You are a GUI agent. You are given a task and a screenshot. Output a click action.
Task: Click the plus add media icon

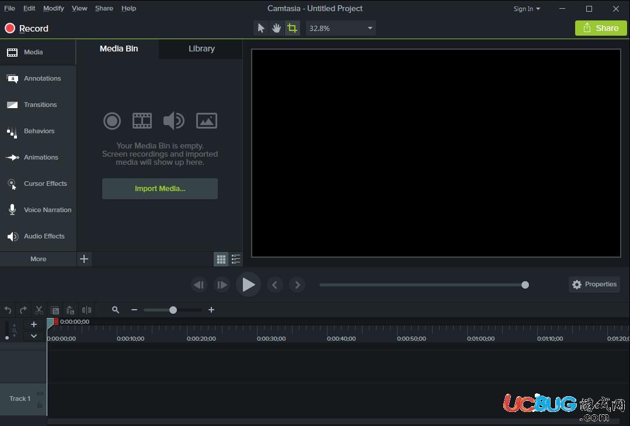(x=84, y=259)
